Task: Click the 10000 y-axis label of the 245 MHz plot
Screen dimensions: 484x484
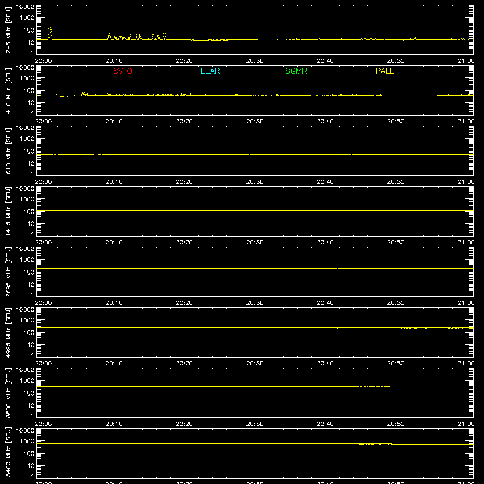Action: (x=25, y=7)
